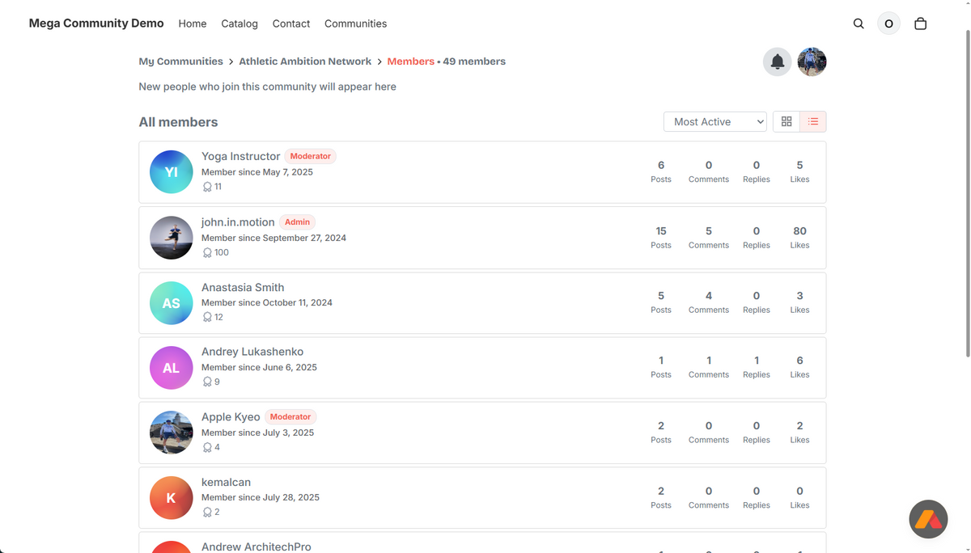This screenshot has height=553, width=971.
Task: Open the Communities menu item
Action: [x=355, y=23]
